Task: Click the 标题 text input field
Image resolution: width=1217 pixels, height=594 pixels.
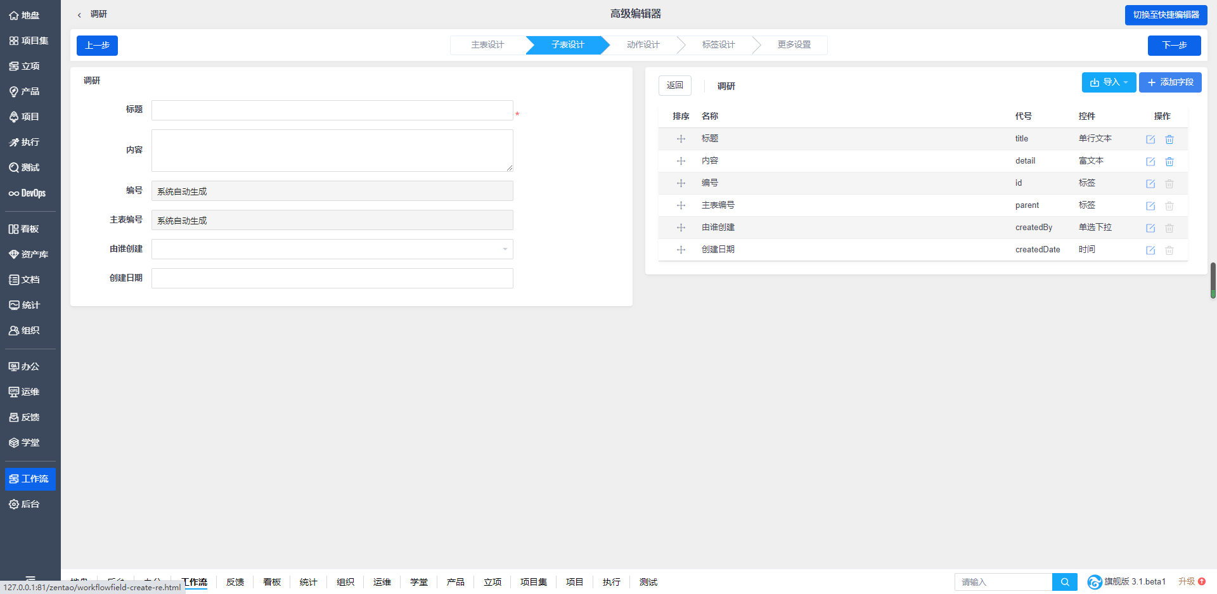Action: tap(332, 110)
